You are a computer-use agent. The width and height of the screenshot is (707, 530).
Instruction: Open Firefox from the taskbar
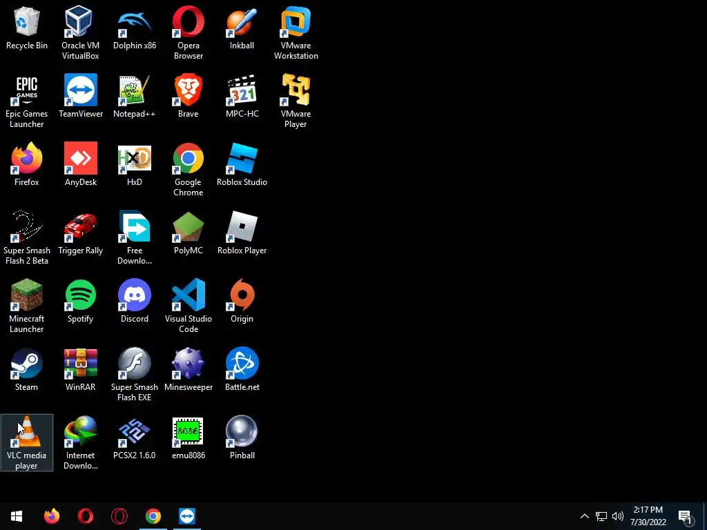tap(51, 516)
